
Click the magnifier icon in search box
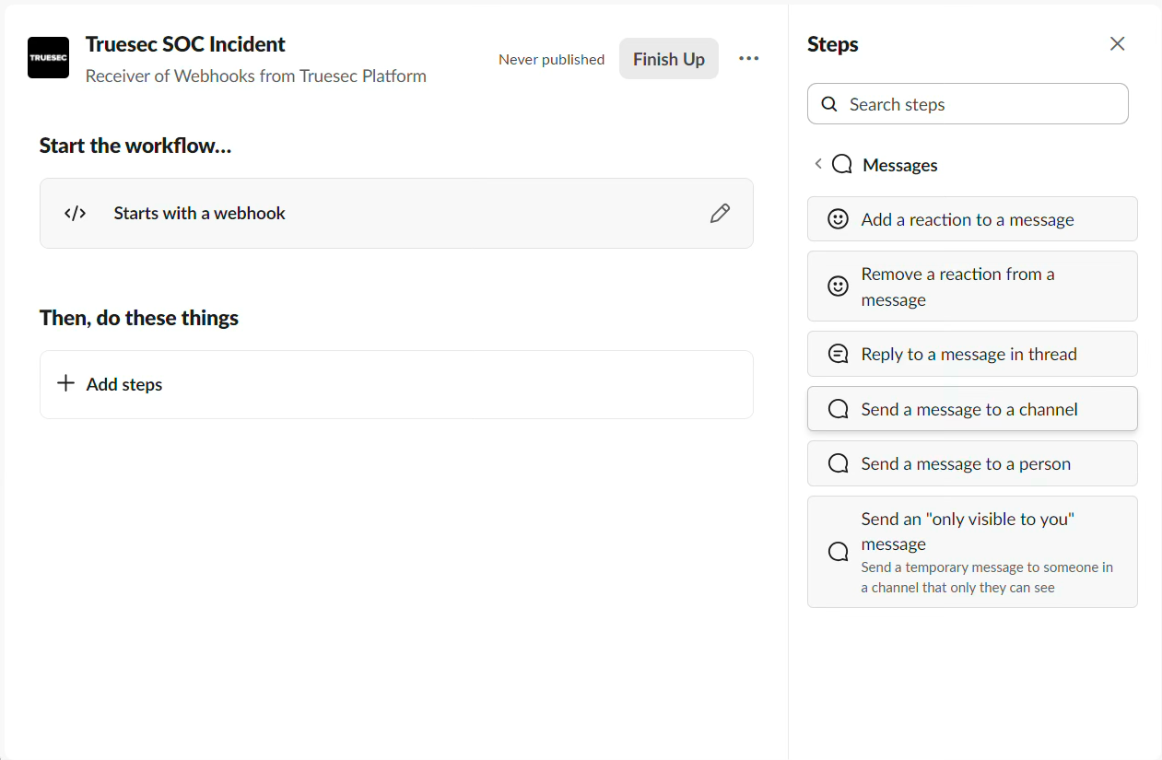tap(829, 104)
